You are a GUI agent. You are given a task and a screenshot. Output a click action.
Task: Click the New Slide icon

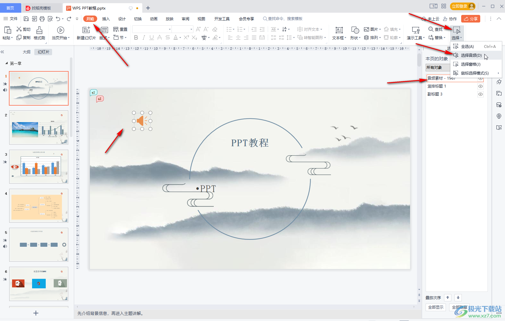pos(86,30)
